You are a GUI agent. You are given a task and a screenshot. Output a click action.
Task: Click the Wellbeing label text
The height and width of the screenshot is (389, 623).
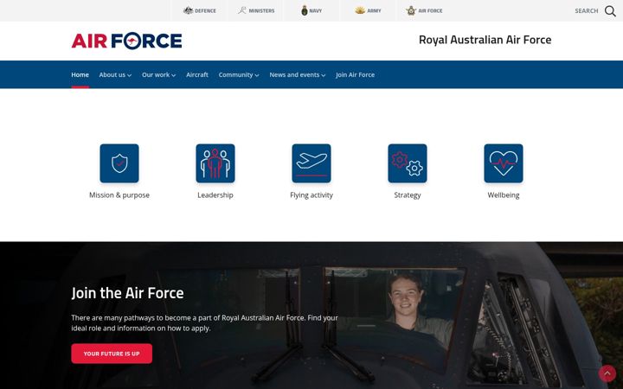tap(504, 194)
